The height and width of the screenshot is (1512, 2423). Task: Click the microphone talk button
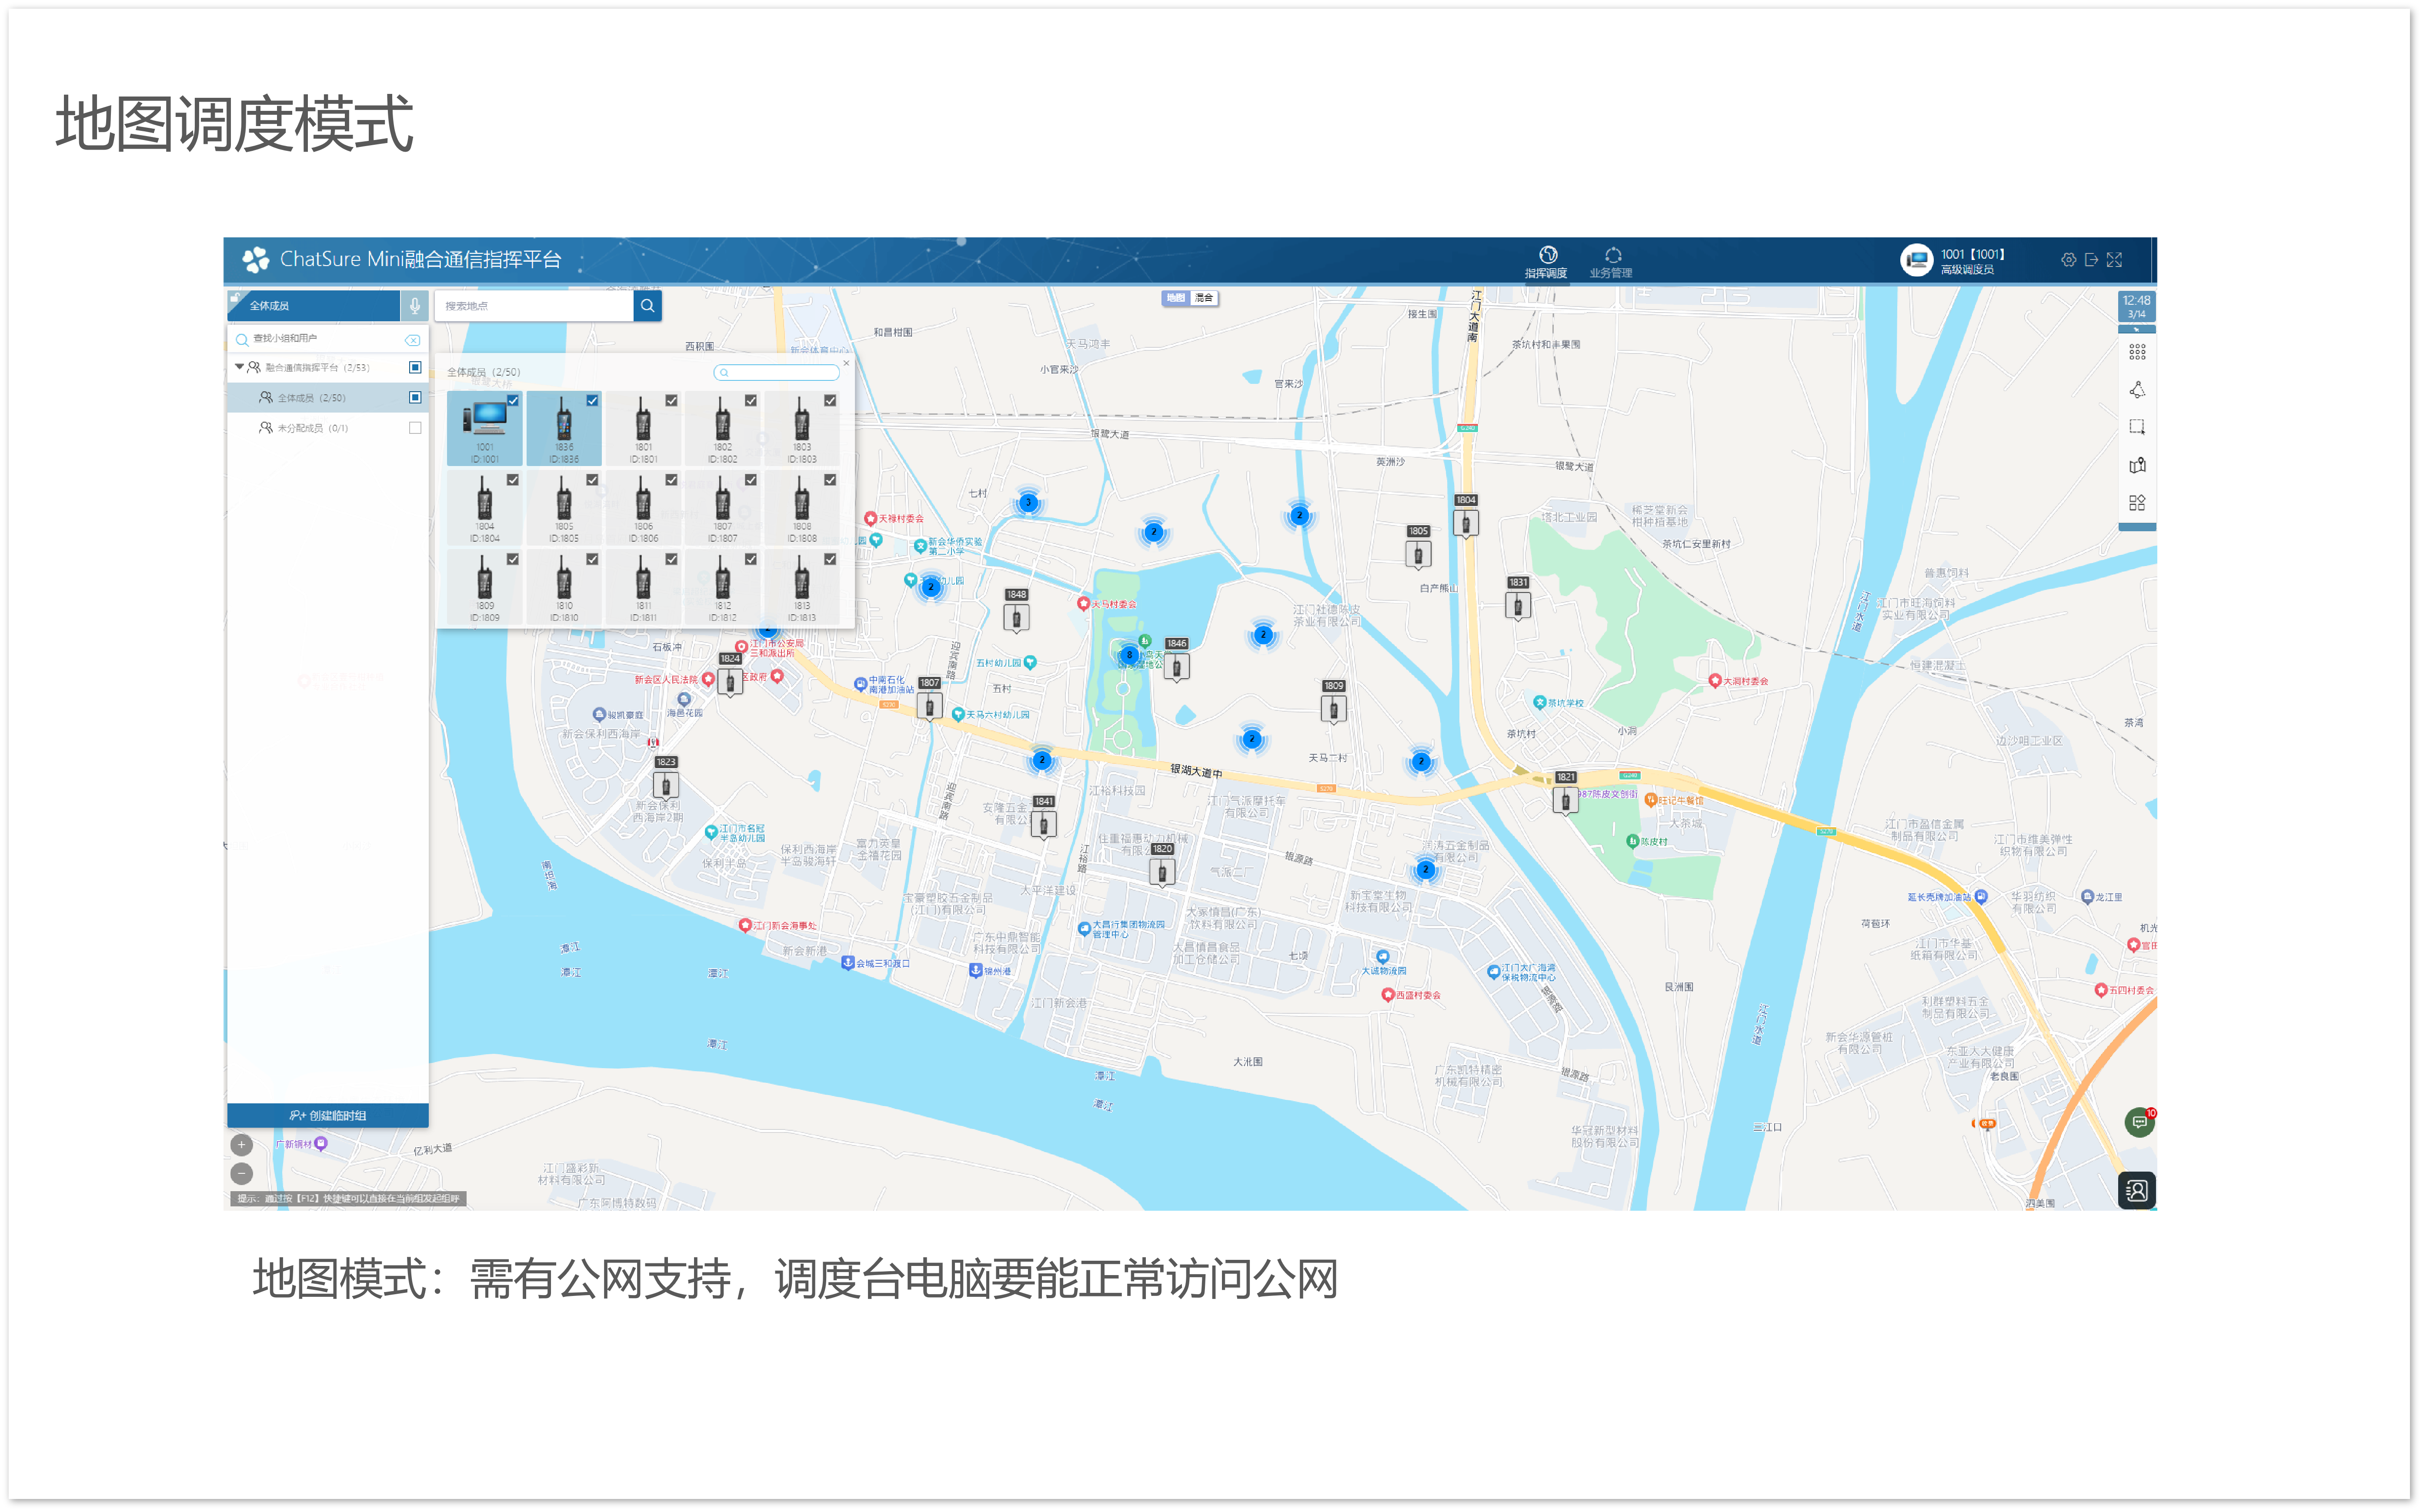point(414,306)
